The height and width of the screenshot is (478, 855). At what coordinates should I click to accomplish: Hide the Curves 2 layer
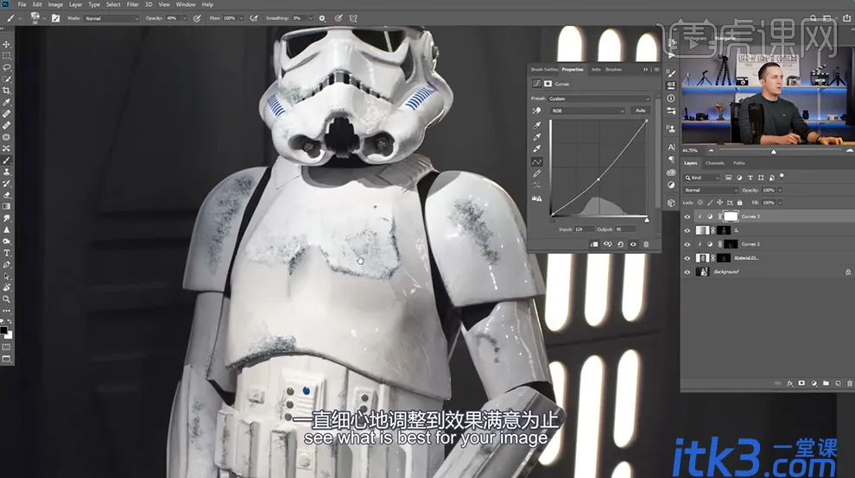(x=687, y=245)
